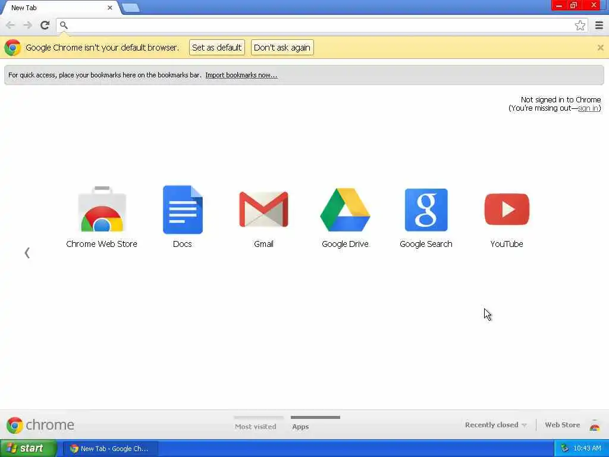The height and width of the screenshot is (457, 609).
Task: Click Set as default
Action: pyautogui.click(x=217, y=48)
